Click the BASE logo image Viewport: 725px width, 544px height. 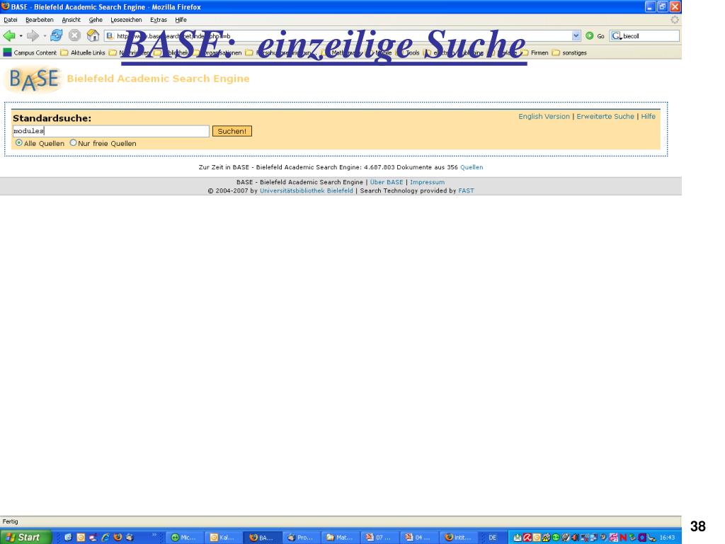coord(33,79)
